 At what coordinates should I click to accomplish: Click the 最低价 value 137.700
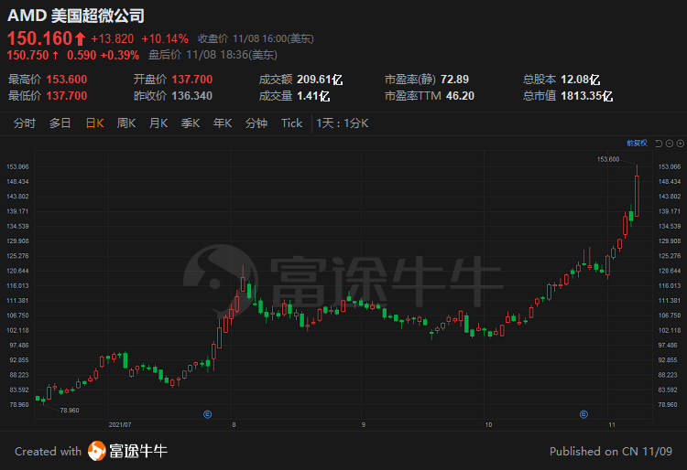pyautogui.click(x=67, y=95)
